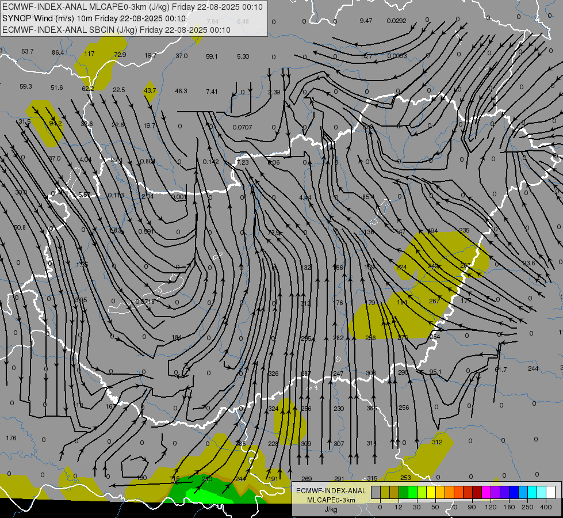563x518 pixels.
Task: Click the map value 0.142
Action: [x=211, y=162]
